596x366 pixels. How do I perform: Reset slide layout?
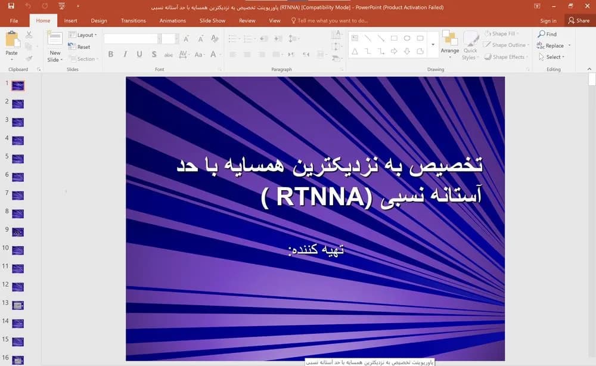[79, 46]
